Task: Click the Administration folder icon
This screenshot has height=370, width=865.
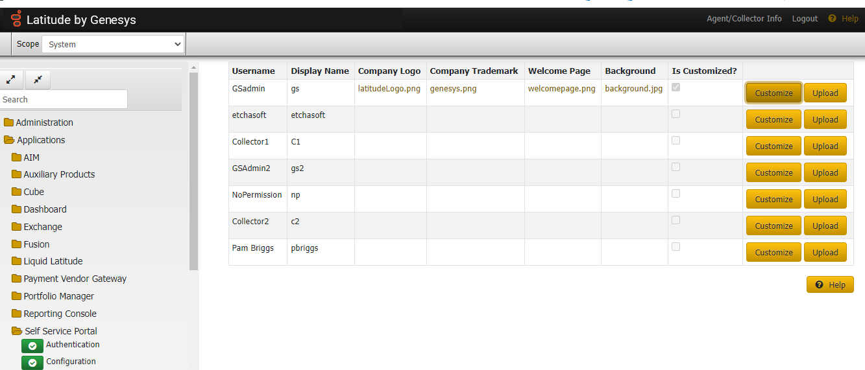Action: pyautogui.click(x=8, y=122)
